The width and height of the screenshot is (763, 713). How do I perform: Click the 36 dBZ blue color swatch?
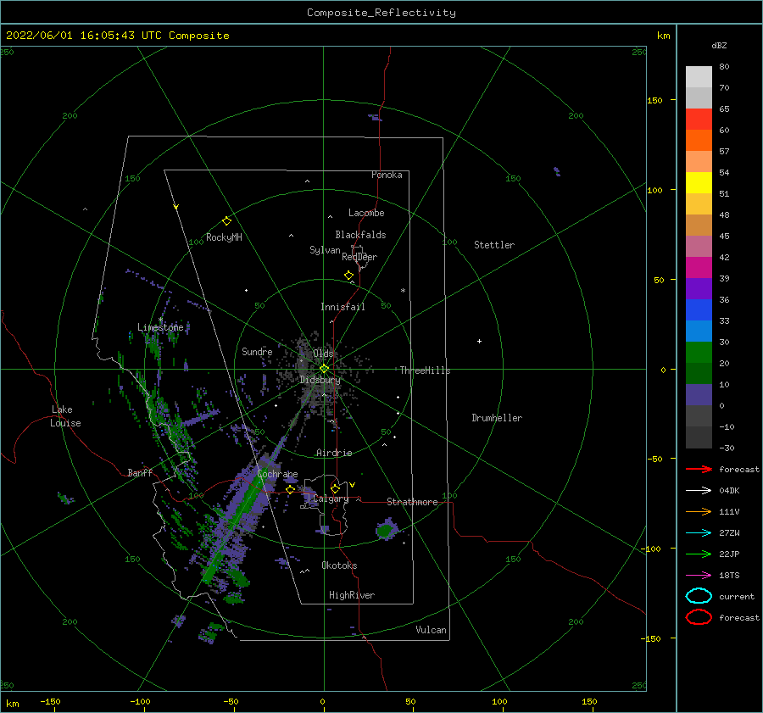point(699,309)
